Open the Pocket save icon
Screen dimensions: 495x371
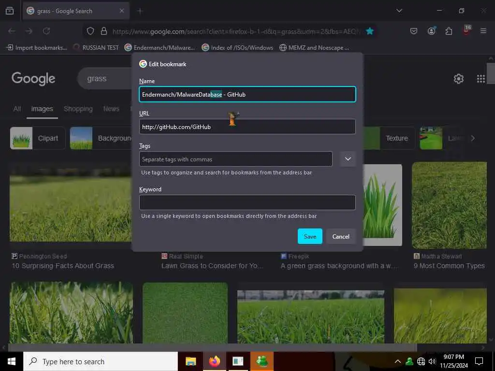pyautogui.click(x=414, y=31)
